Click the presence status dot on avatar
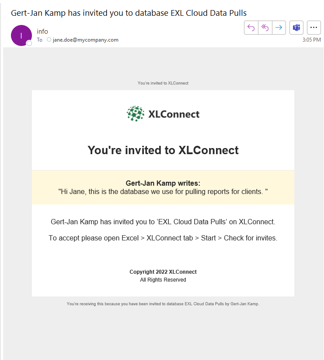Viewport: 324px width, 360px height. point(29,43)
